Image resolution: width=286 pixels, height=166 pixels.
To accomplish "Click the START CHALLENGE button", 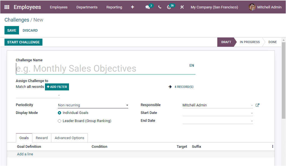I will [x=23, y=42].
